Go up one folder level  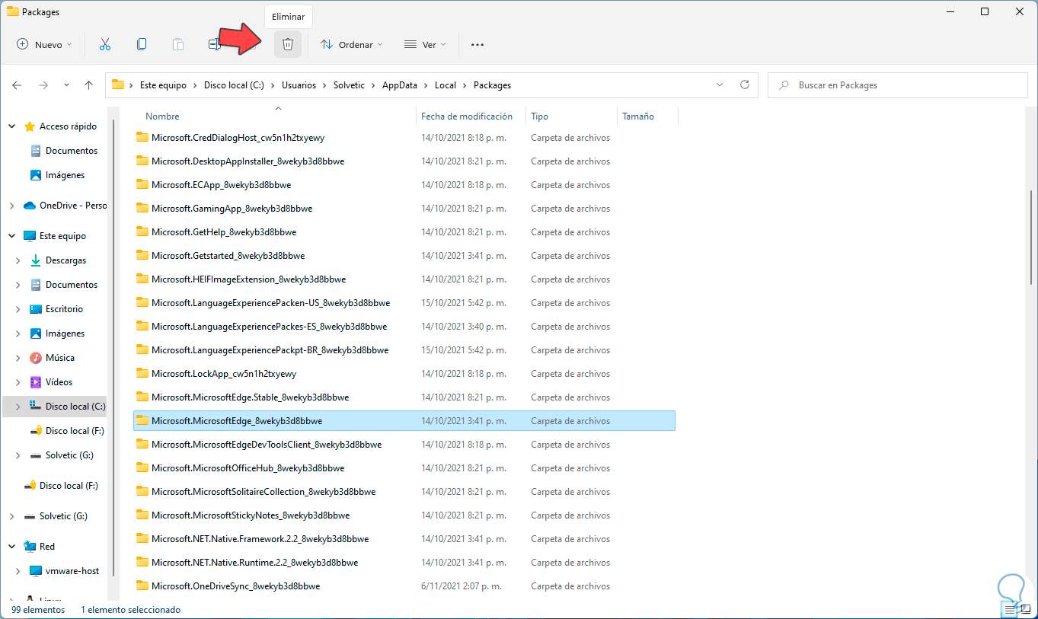coord(89,85)
